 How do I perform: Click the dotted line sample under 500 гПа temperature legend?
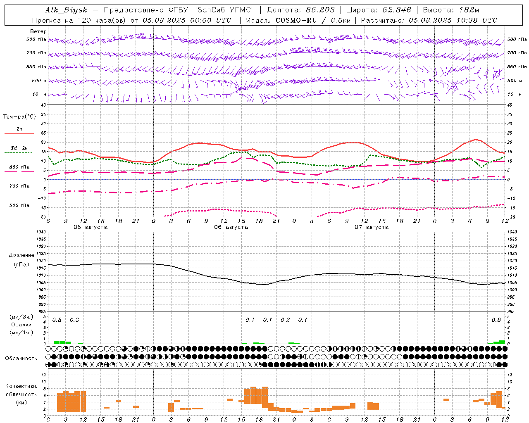19,210
